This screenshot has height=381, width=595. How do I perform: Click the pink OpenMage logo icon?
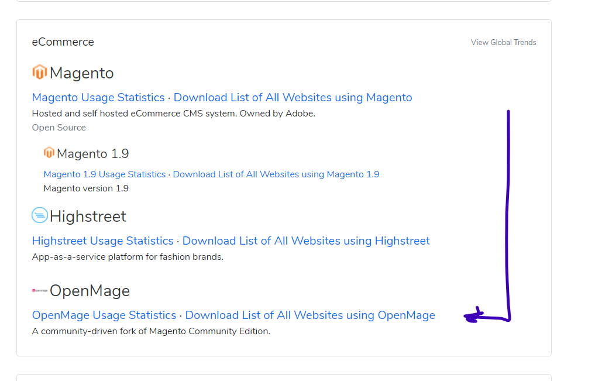pos(40,291)
